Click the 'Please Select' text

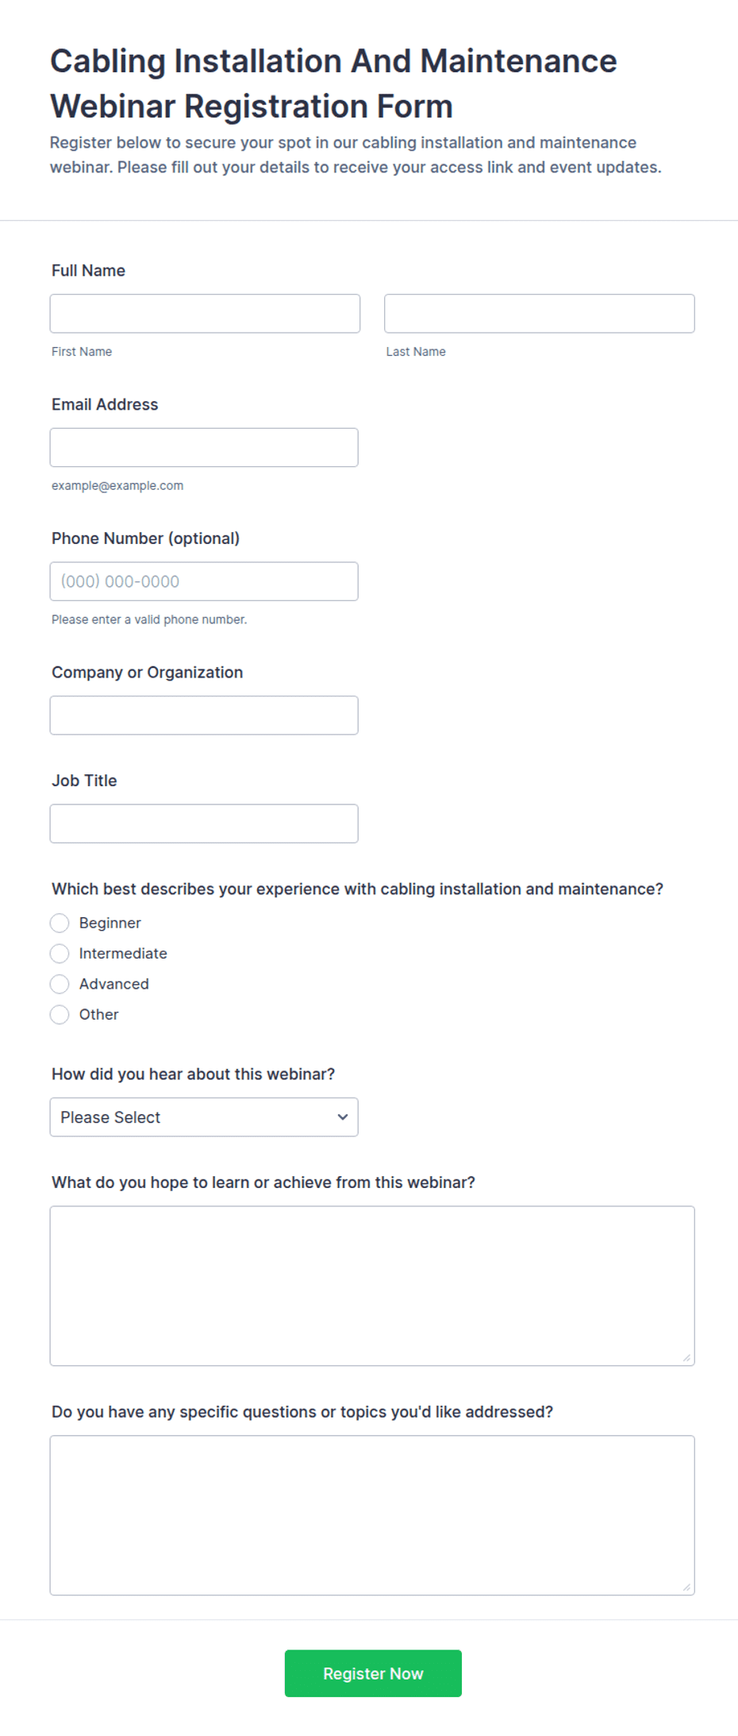point(110,1117)
